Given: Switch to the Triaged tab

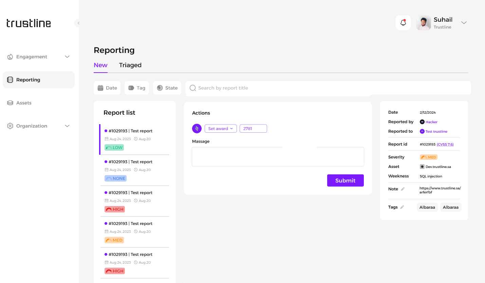Looking at the screenshot, I should (130, 65).
